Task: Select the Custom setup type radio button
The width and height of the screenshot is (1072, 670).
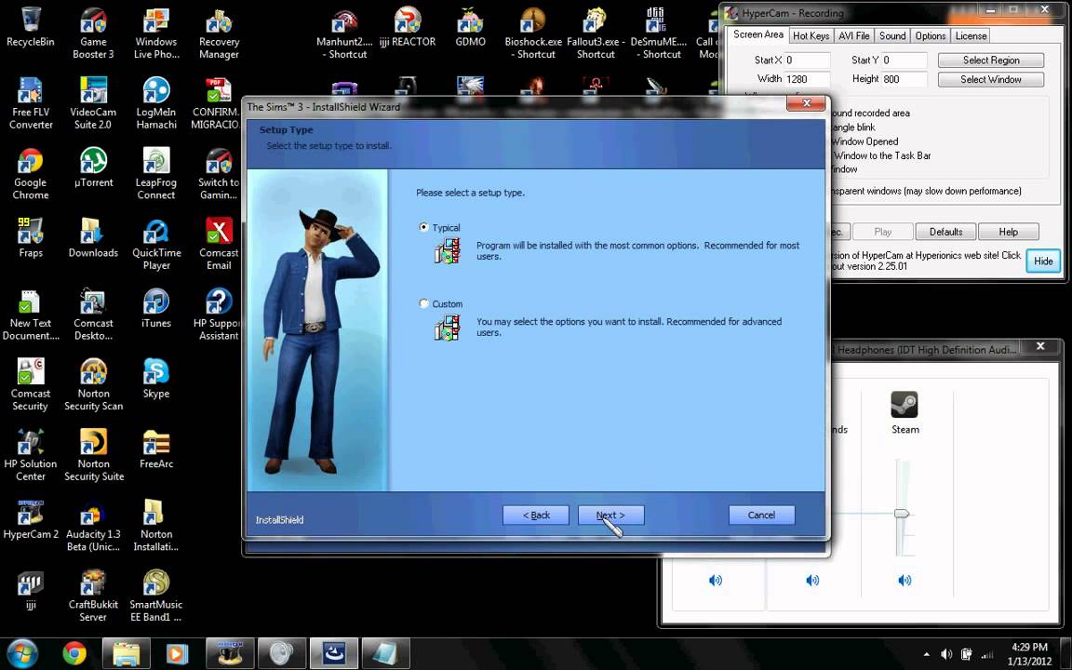Action: click(424, 303)
